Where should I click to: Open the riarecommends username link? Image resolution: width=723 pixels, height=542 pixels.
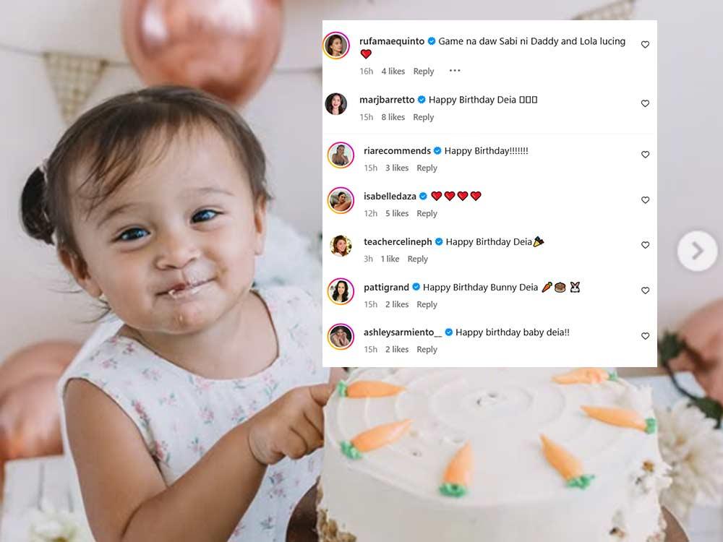point(397,151)
